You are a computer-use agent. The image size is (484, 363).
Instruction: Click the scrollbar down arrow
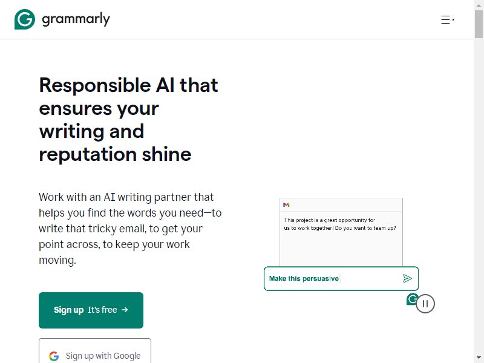(x=479, y=358)
